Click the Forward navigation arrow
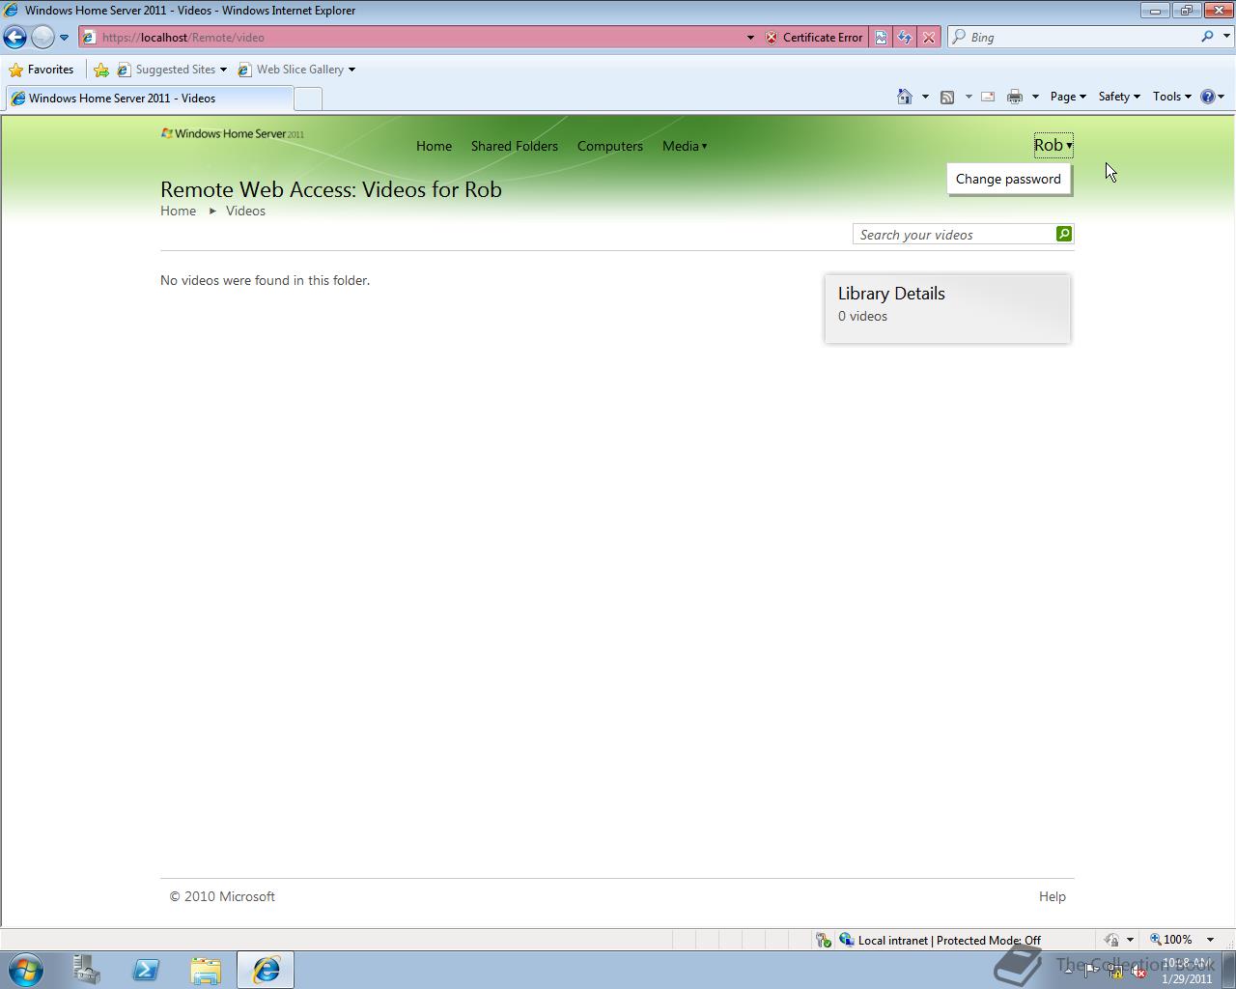 coord(42,37)
